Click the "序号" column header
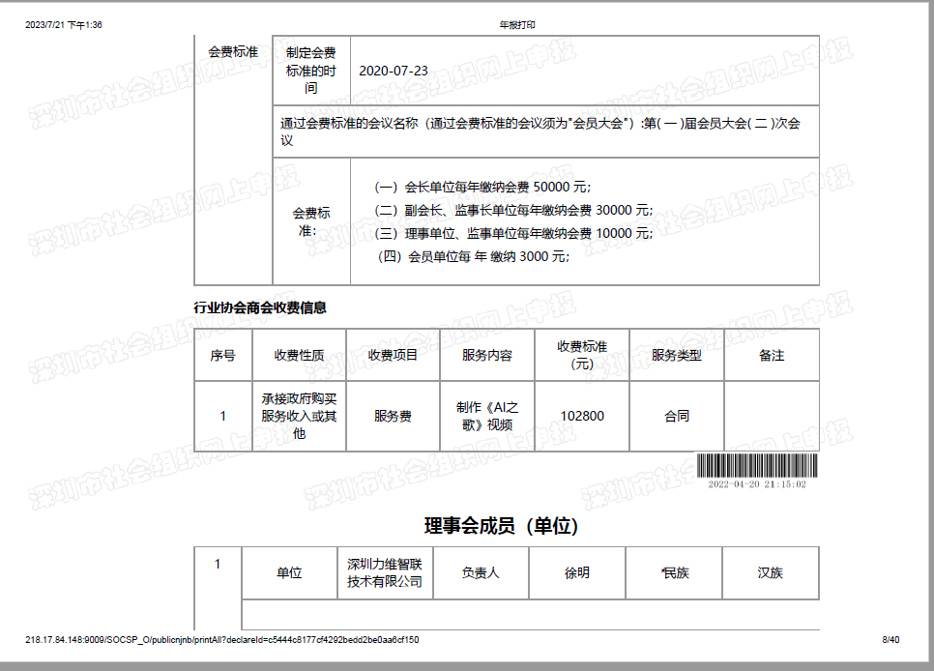934x671 pixels. (222, 355)
